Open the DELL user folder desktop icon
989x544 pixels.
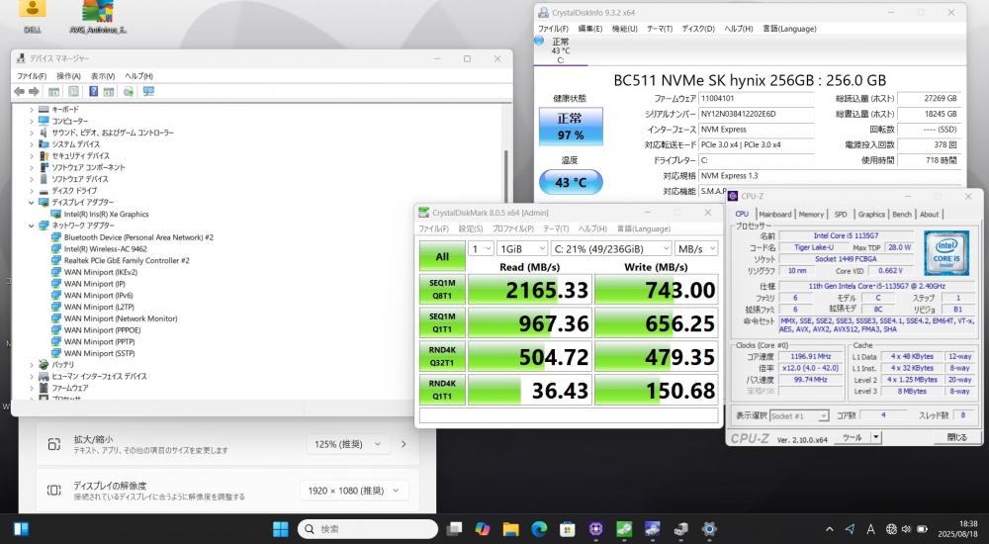pyautogui.click(x=33, y=17)
